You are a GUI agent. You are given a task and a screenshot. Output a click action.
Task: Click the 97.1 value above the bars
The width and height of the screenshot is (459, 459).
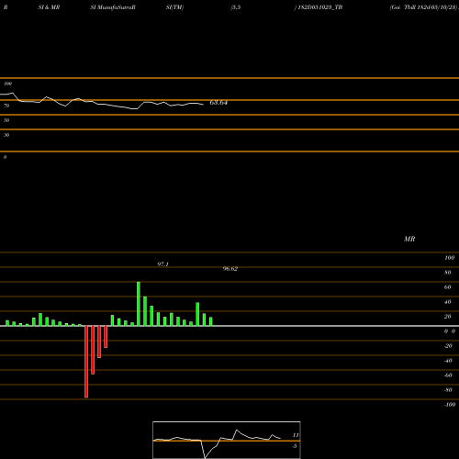(163, 264)
